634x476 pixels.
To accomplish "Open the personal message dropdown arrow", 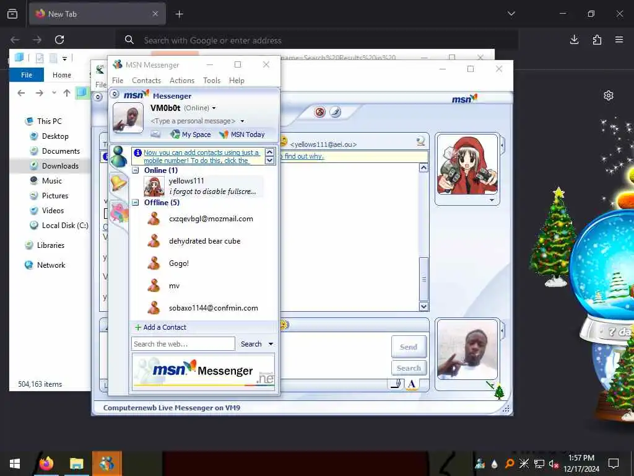I will [242, 121].
